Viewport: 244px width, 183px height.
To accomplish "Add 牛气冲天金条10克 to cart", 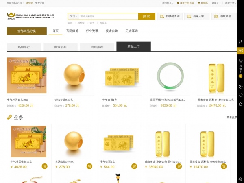I will click(x=44, y=166).
